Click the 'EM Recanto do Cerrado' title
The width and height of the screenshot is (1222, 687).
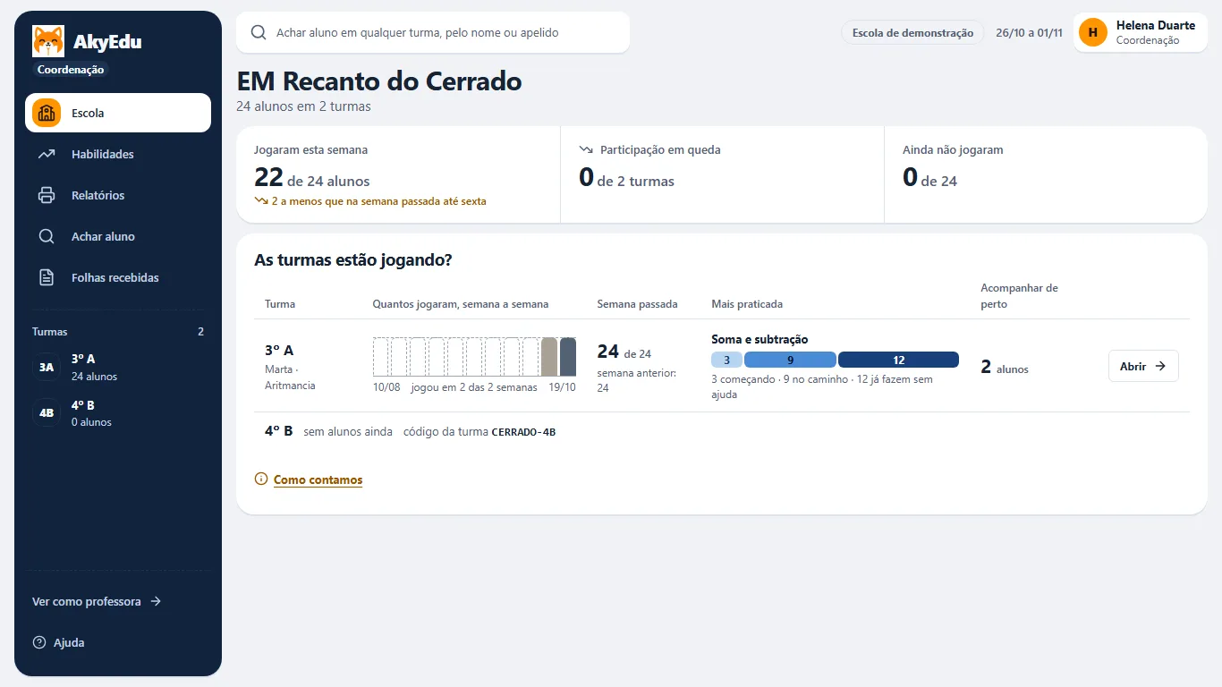pos(379,81)
